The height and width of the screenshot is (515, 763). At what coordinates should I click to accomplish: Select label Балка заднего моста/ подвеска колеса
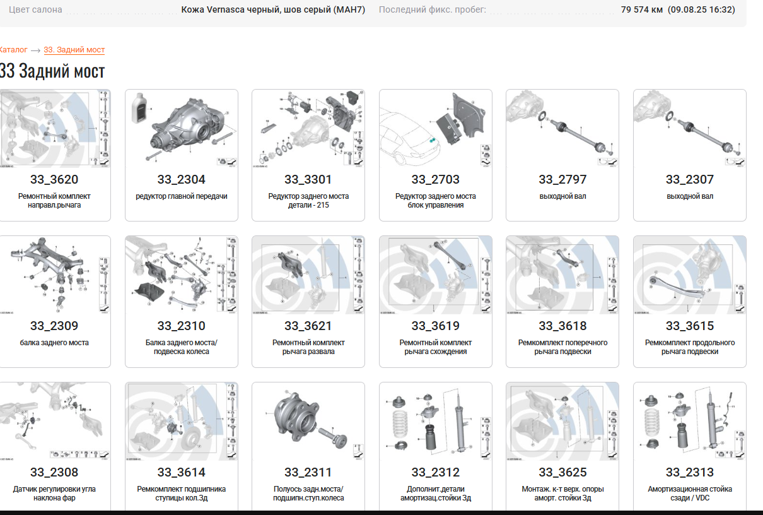182,347
